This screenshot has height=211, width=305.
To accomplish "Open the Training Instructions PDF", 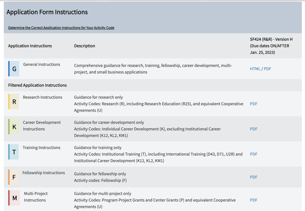I will tap(253, 154).
